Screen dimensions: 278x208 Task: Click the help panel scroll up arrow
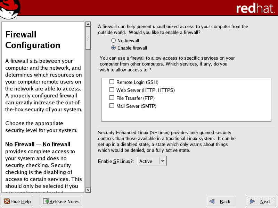(88, 25)
